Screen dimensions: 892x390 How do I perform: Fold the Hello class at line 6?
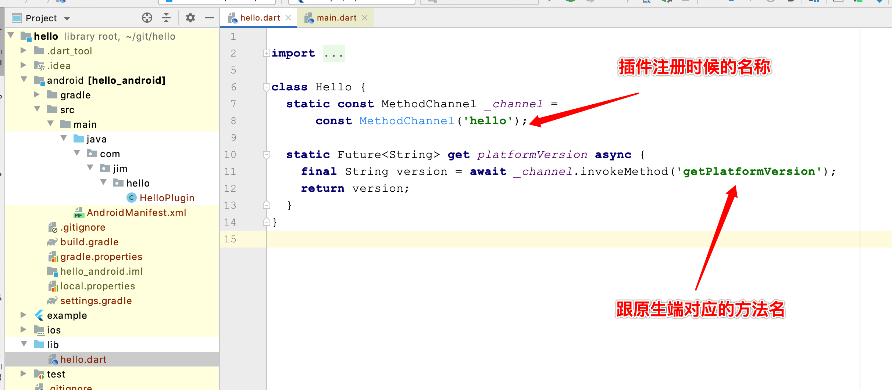(267, 87)
